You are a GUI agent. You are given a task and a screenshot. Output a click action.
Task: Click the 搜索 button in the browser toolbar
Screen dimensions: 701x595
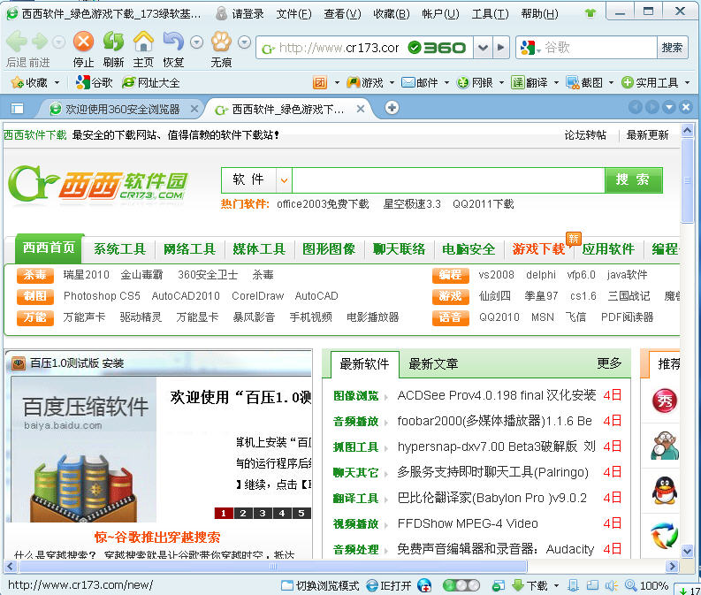click(672, 48)
